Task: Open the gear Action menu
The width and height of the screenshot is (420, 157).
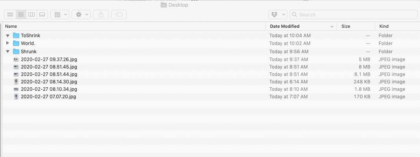Action: tap(81, 14)
